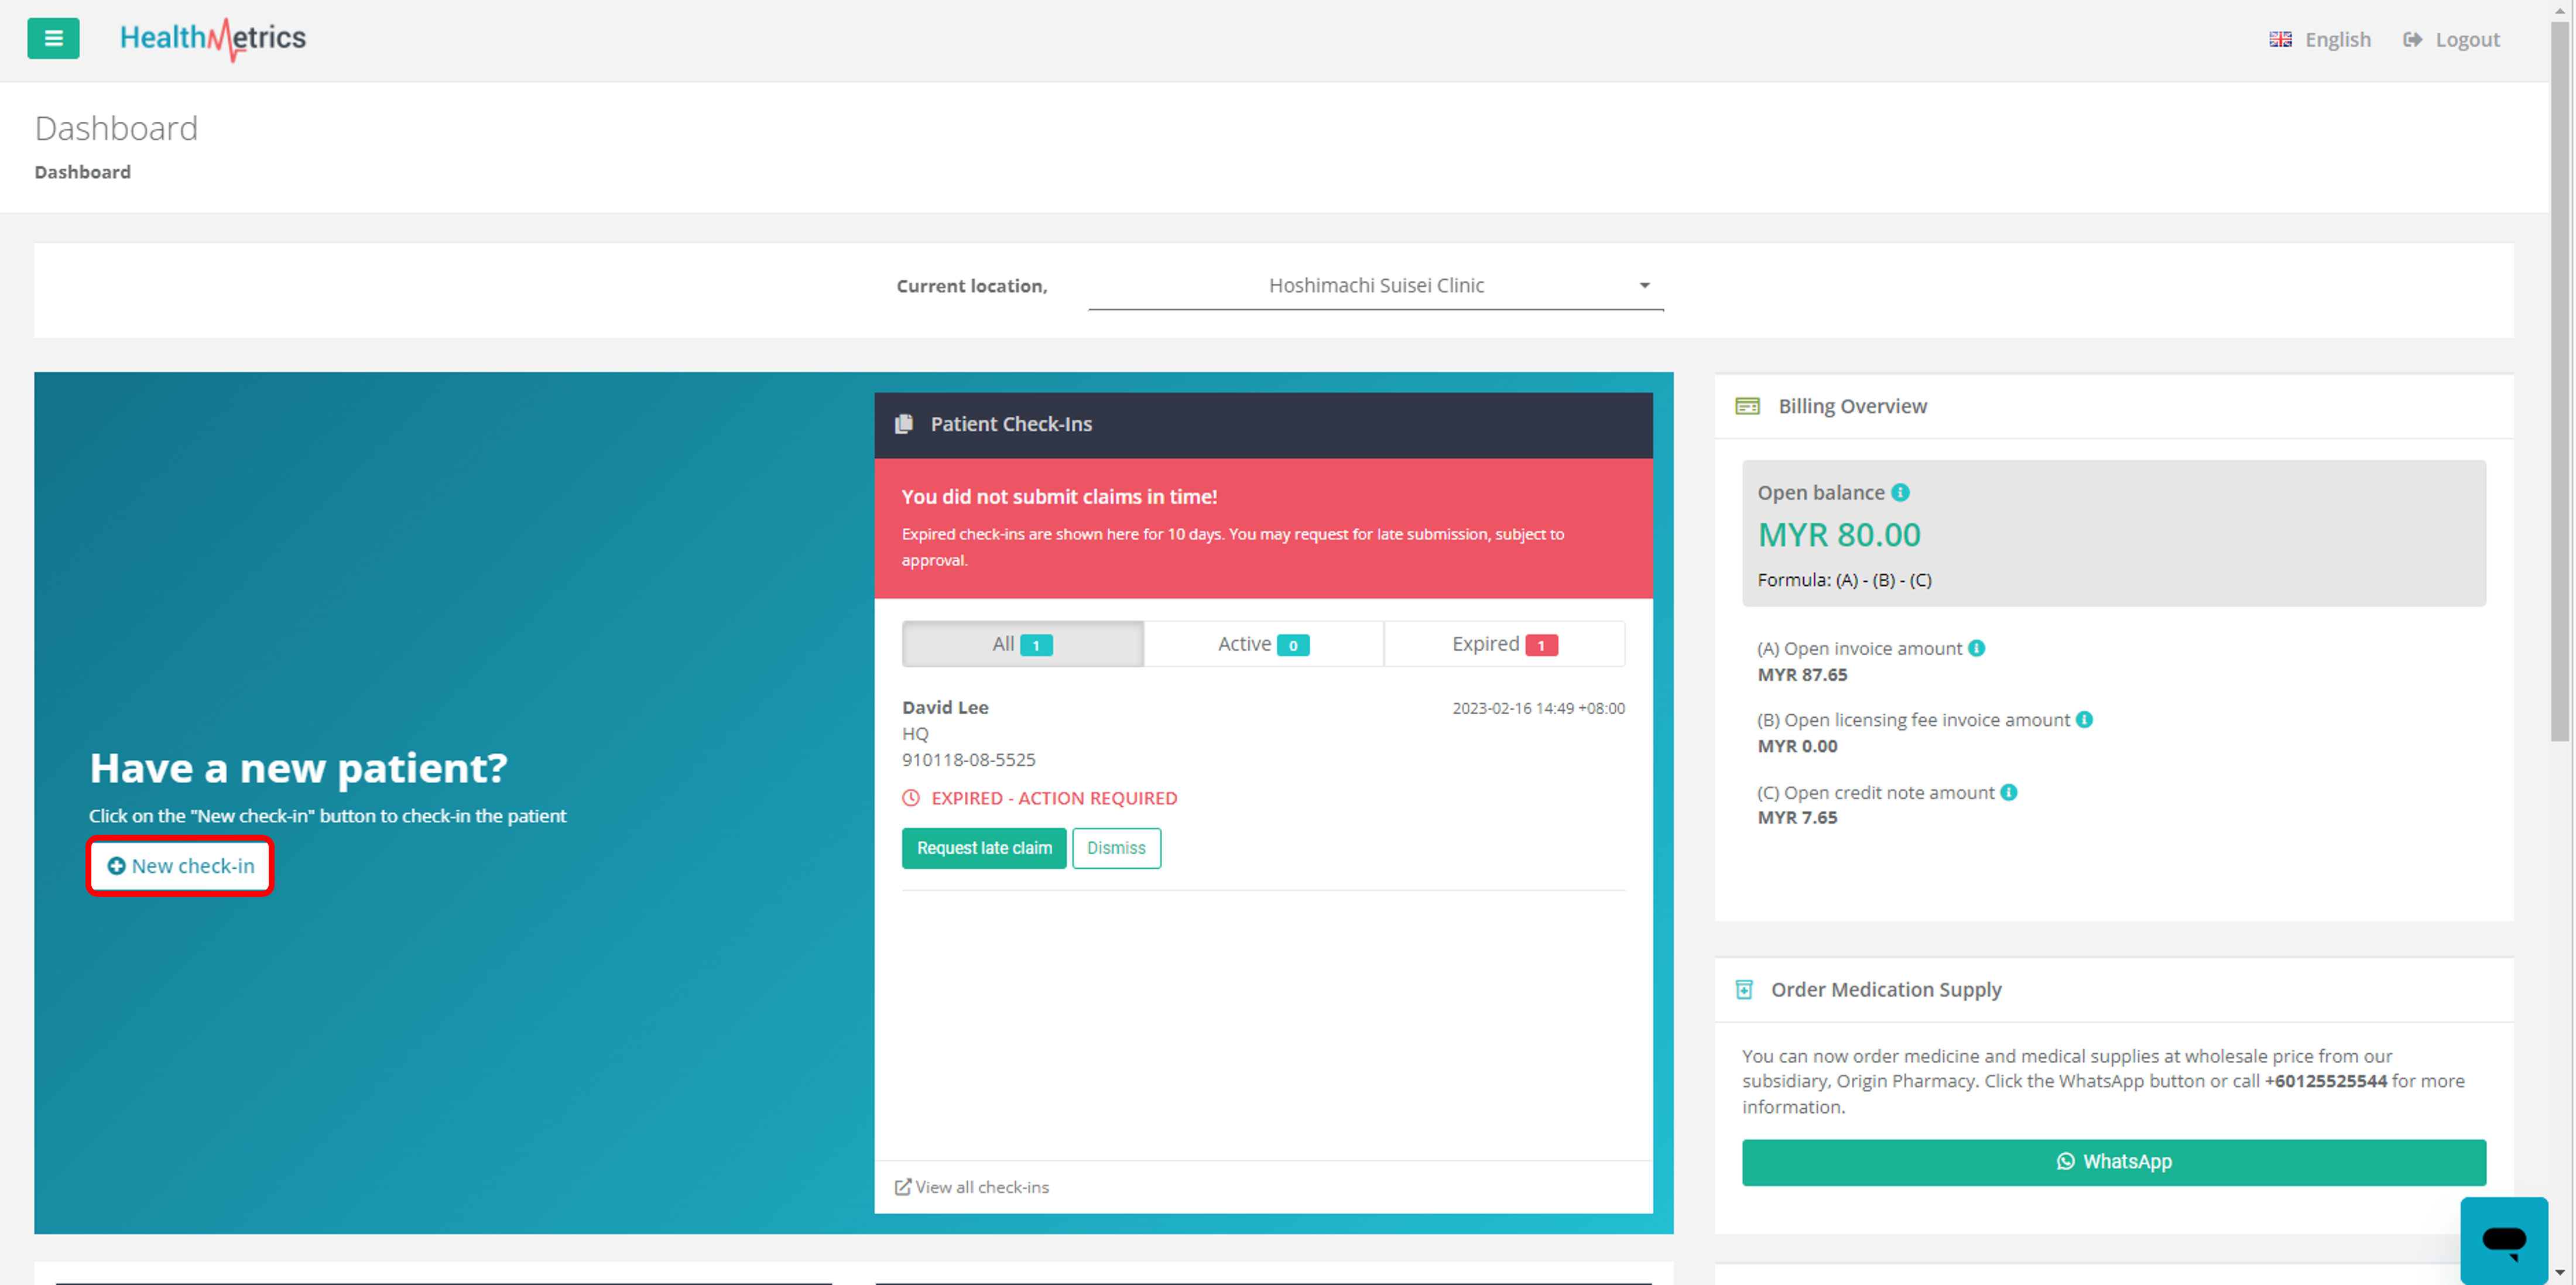
Task: Click Open credit note info icon
Action: click(x=2008, y=792)
